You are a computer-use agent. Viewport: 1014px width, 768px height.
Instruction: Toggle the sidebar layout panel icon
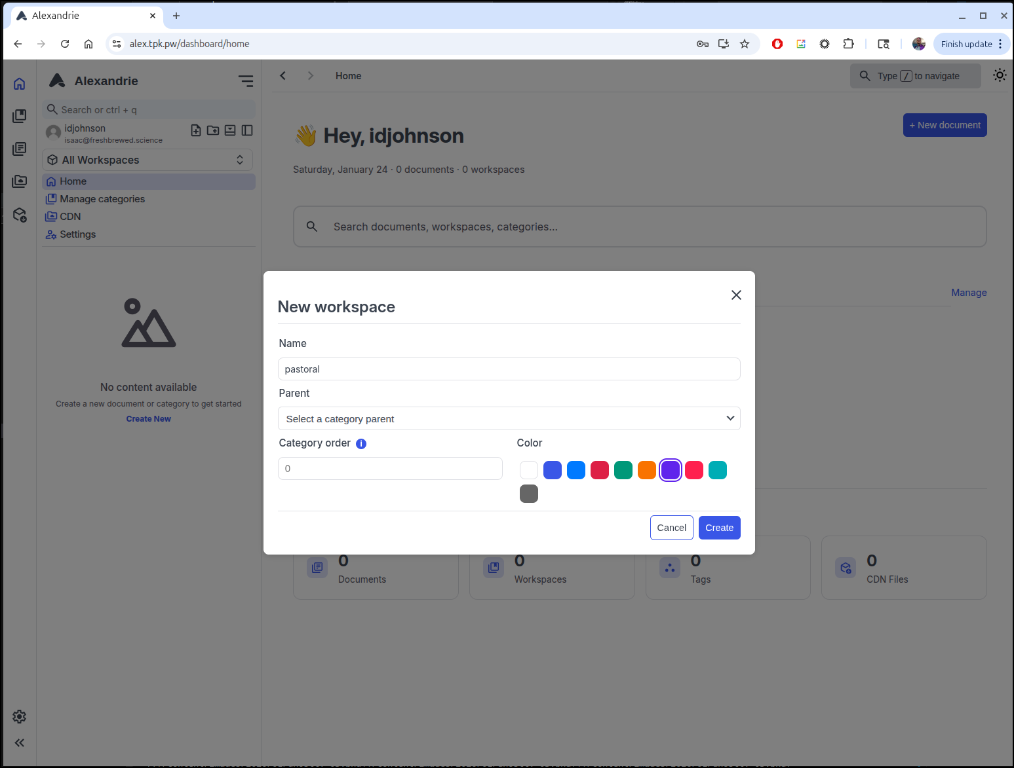pyautogui.click(x=247, y=130)
